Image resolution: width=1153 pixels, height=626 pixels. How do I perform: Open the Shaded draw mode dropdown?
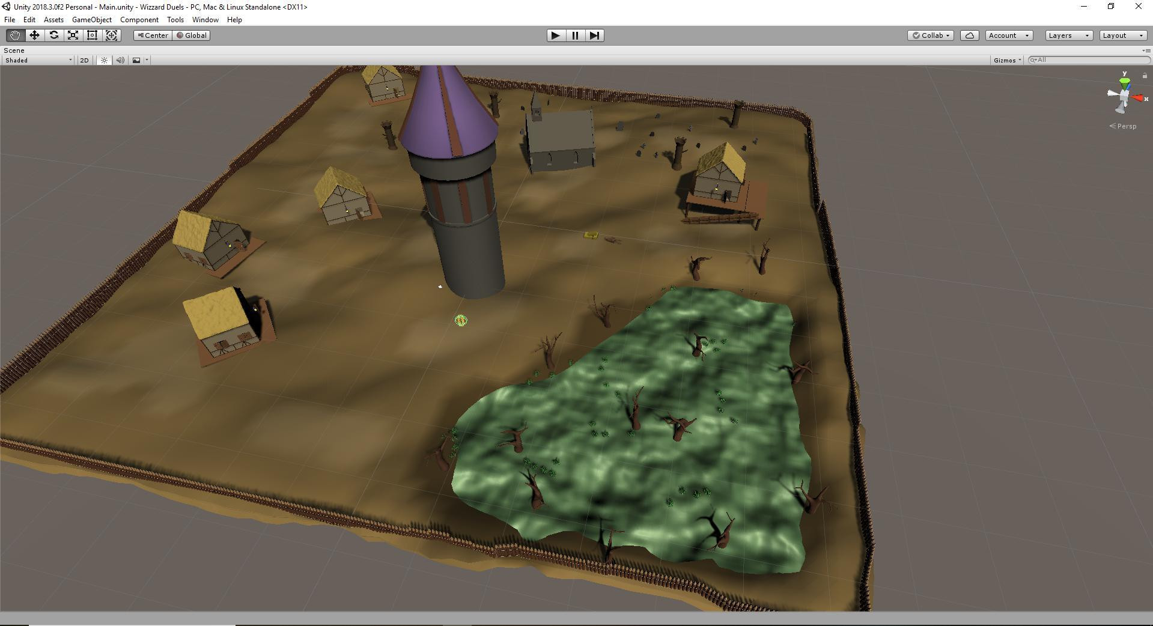(38, 60)
